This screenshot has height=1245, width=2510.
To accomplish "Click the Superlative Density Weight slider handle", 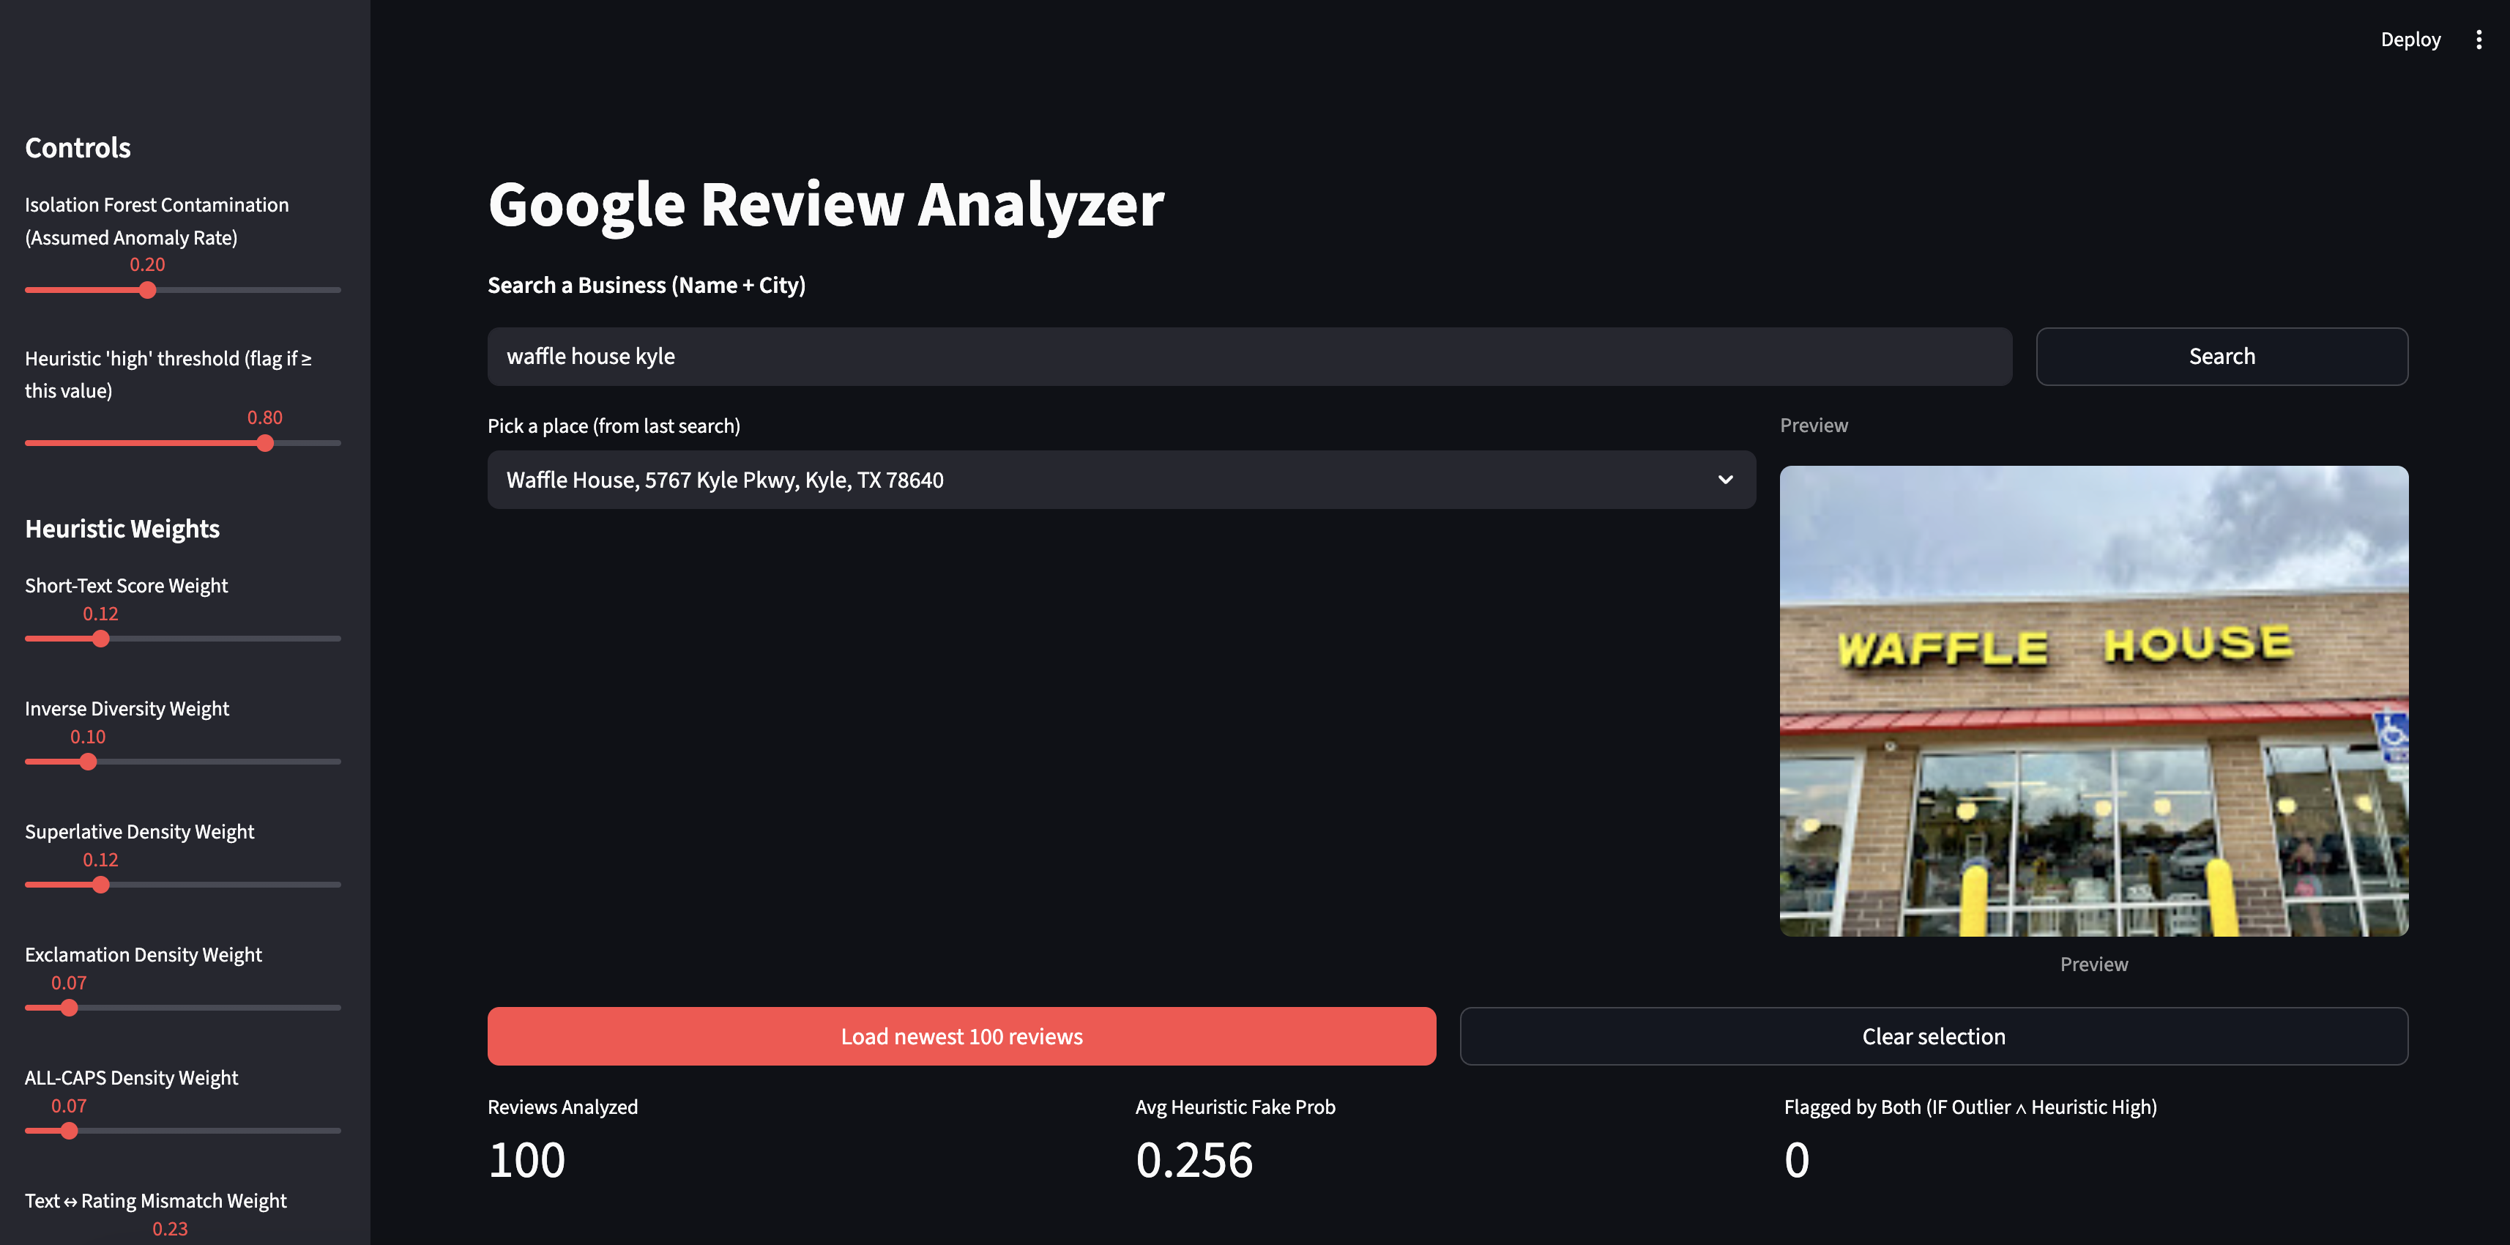I will click(x=100, y=885).
